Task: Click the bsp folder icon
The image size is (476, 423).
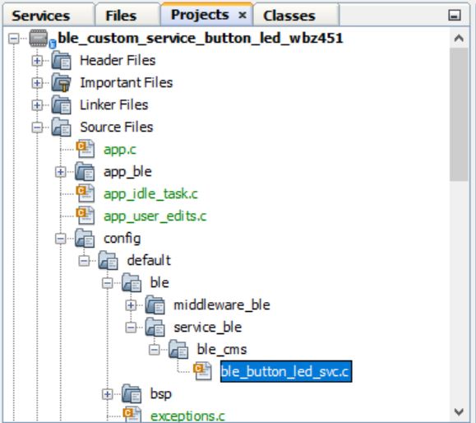Action: pyautogui.click(x=132, y=394)
